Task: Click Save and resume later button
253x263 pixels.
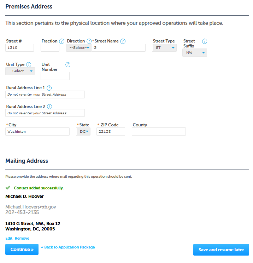Action: click(x=221, y=250)
